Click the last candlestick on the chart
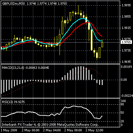This screenshot has width=133, height=133. tap(102, 45)
